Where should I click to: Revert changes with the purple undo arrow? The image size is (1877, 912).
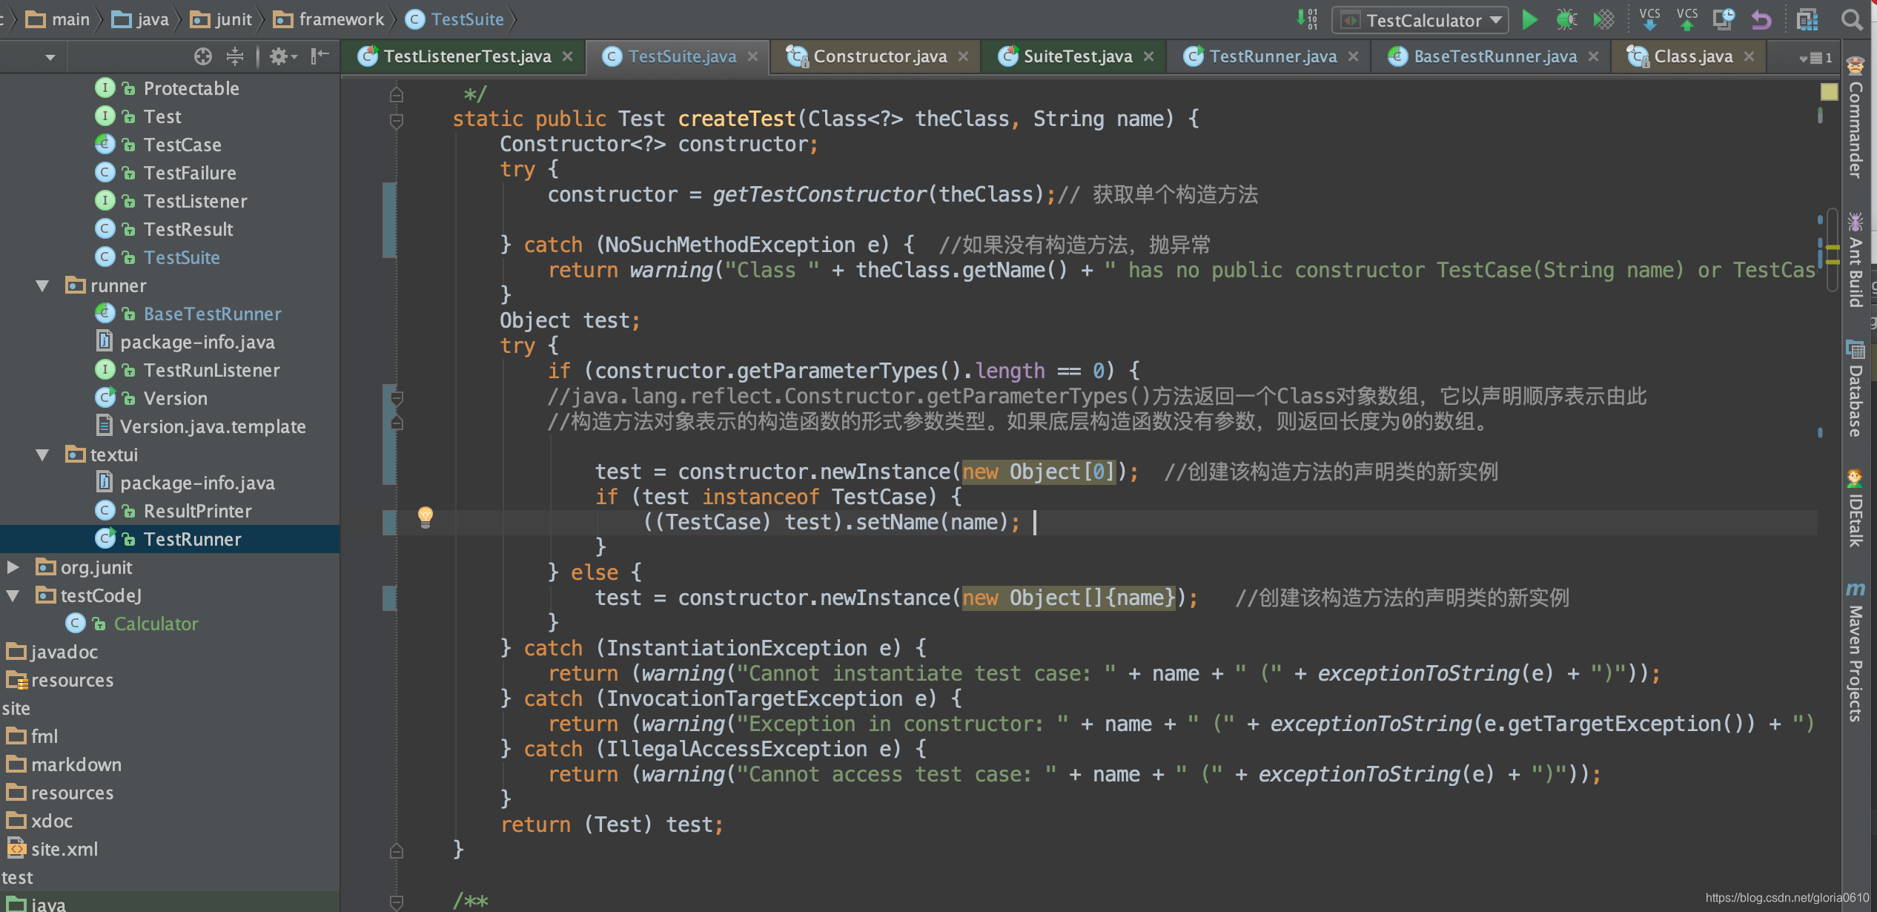coord(1761,20)
